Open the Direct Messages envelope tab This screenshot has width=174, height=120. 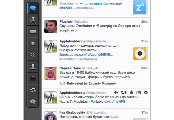[x=33, y=31]
